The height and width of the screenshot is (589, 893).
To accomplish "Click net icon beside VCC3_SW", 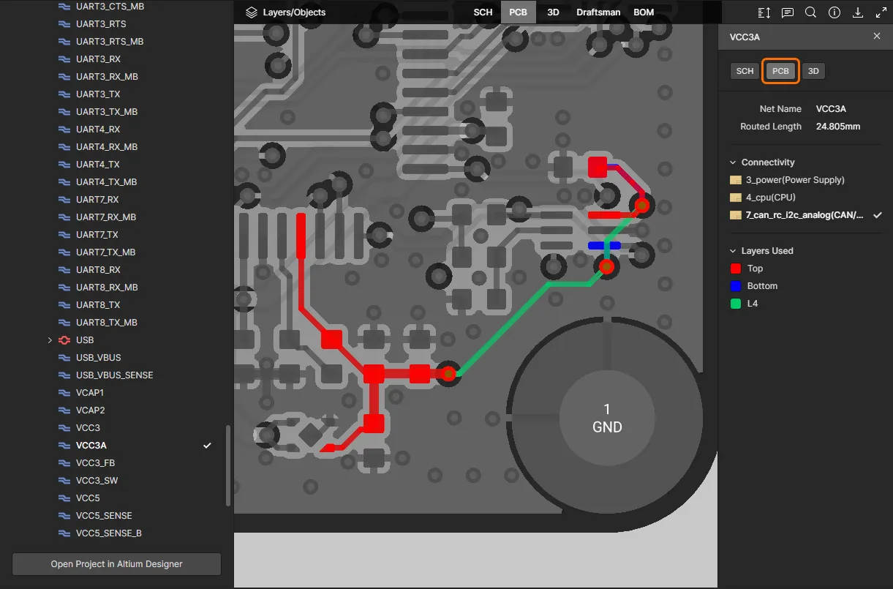I will (x=64, y=481).
